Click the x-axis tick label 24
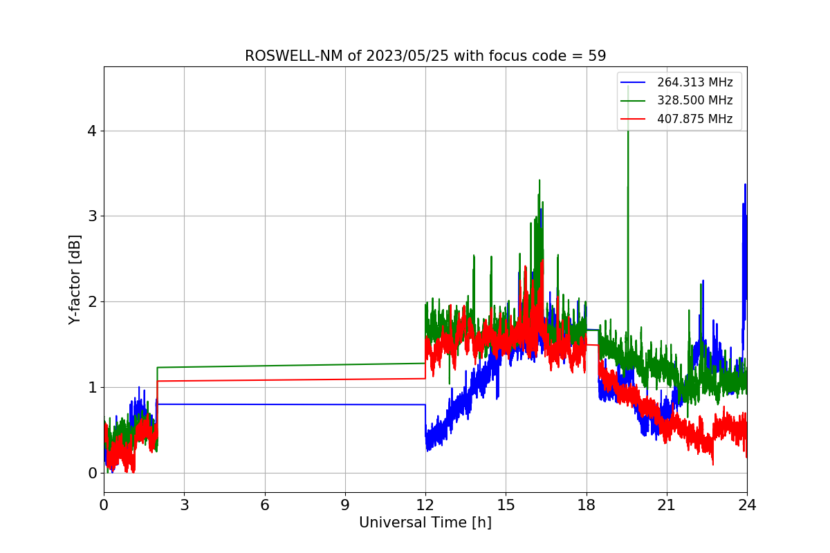 click(x=747, y=505)
